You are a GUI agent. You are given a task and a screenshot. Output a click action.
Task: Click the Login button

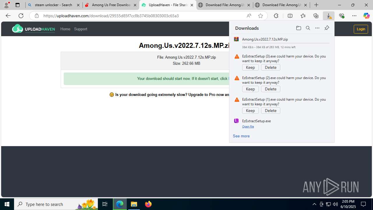click(361, 29)
